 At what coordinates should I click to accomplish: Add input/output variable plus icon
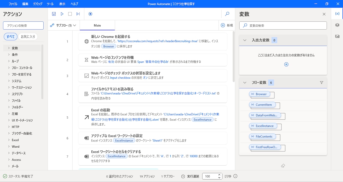click(x=286, y=64)
